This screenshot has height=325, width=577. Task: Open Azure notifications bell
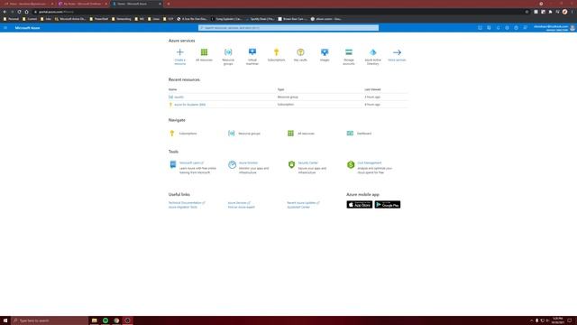tap(498, 28)
